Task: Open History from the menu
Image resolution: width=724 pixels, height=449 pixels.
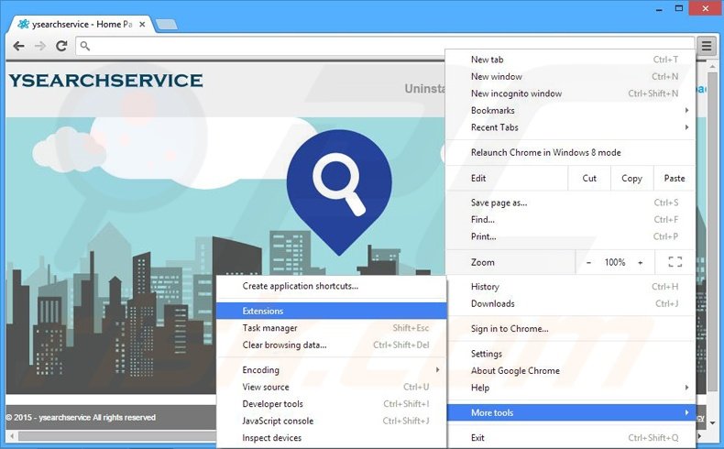Action: 572,287
